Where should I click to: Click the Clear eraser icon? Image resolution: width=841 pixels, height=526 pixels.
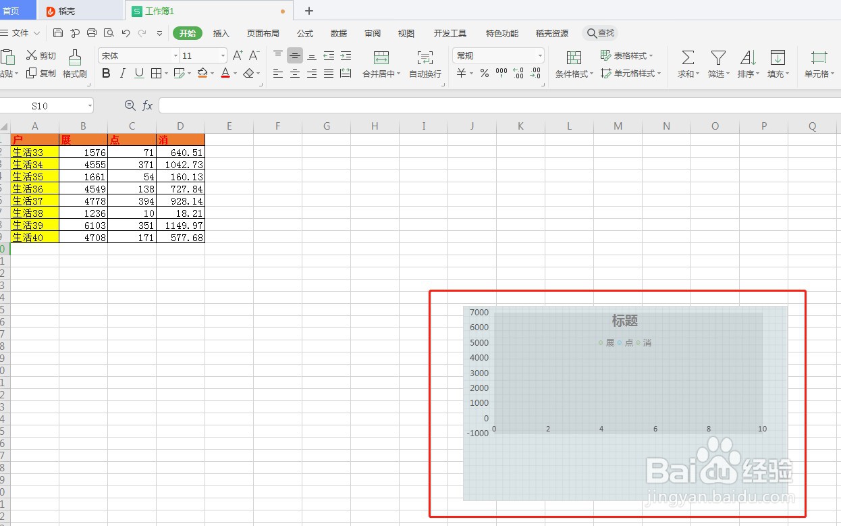(248, 73)
